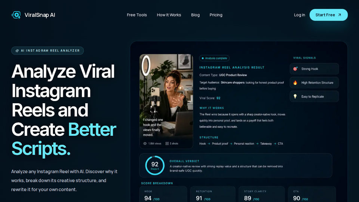
Task: Click the eye icon beside 1.8M views
Action: tap(145, 144)
